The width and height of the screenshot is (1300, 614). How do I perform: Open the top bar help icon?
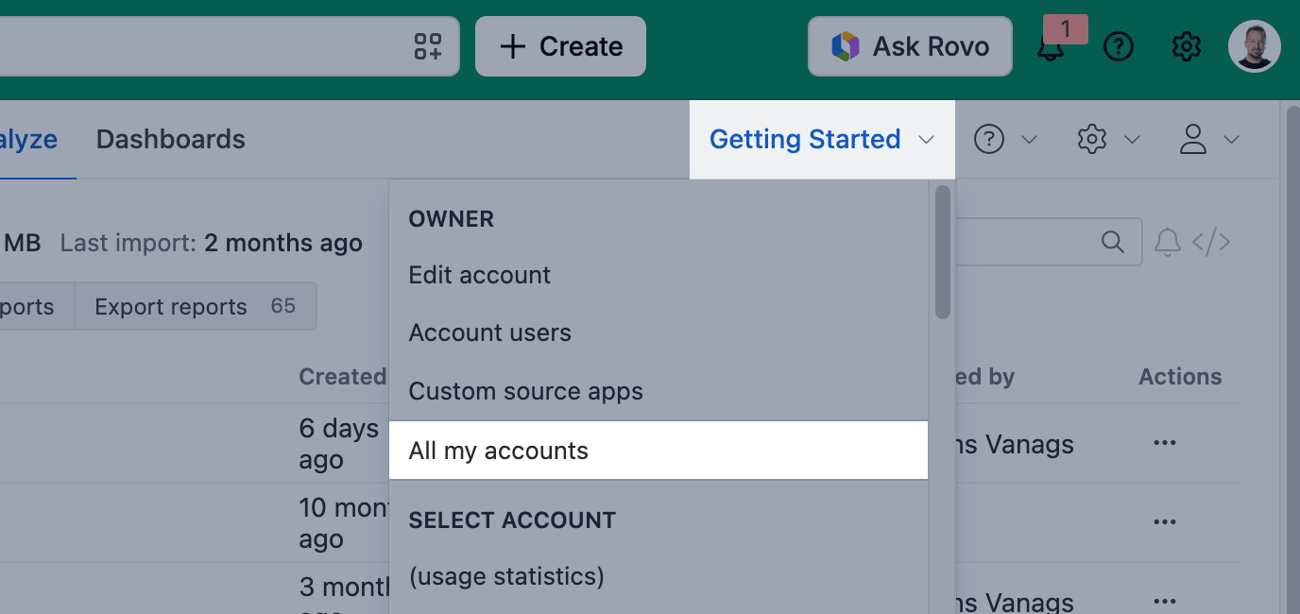(1119, 46)
